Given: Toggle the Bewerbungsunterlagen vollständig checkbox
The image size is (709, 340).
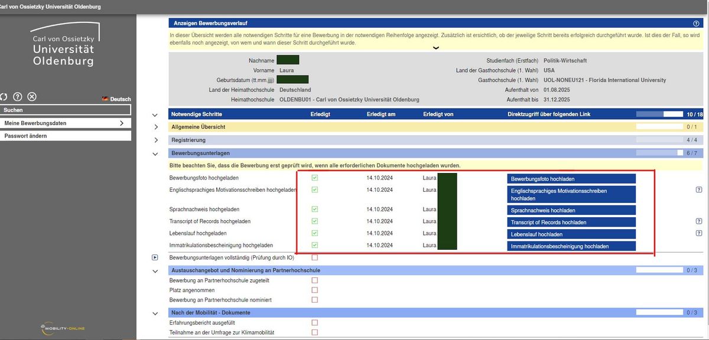Looking at the screenshot, I should click(315, 257).
